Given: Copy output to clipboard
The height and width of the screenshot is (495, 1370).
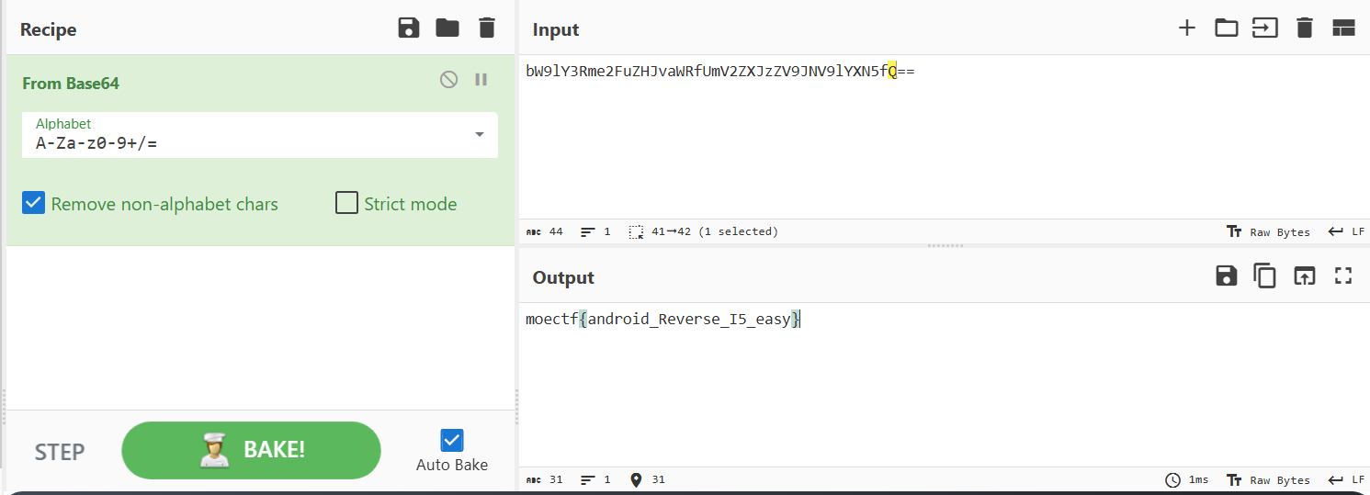Looking at the screenshot, I should click(1265, 276).
